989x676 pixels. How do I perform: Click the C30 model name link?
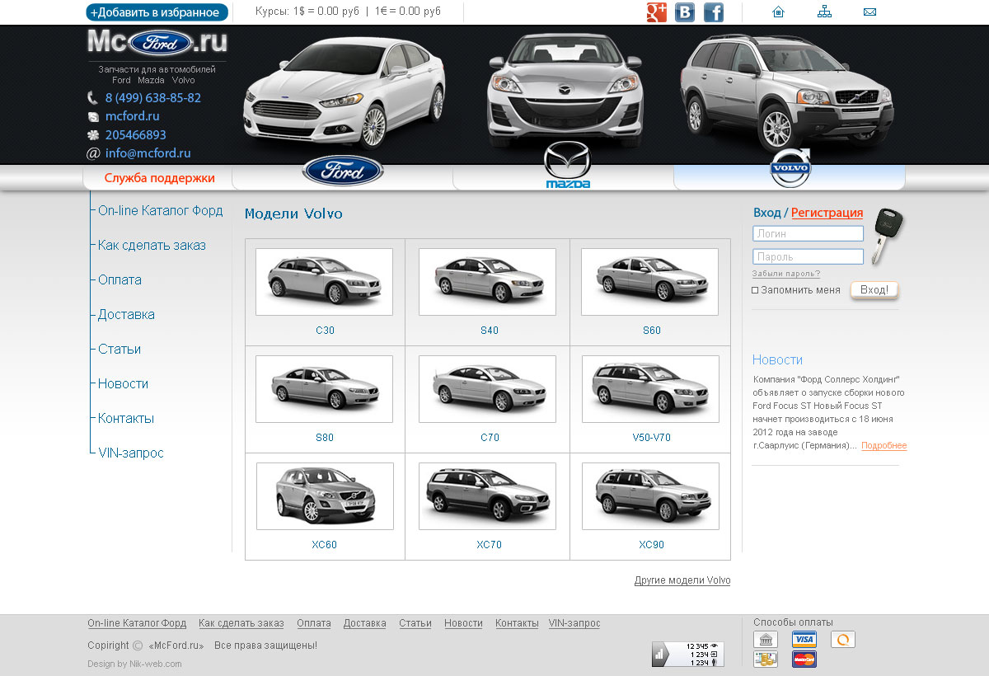(x=325, y=331)
